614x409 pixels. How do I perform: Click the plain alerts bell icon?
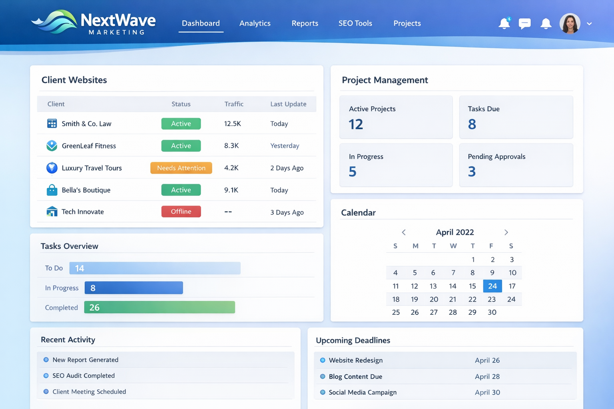coord(546,24)
